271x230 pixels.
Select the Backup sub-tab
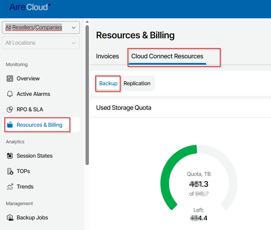(x=108, y=83)
